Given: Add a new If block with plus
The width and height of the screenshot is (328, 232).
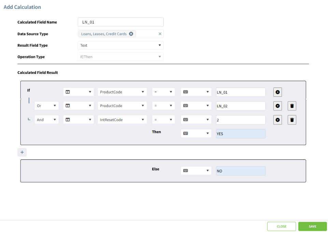Looking at the screenshot, I should coord(22,152).
